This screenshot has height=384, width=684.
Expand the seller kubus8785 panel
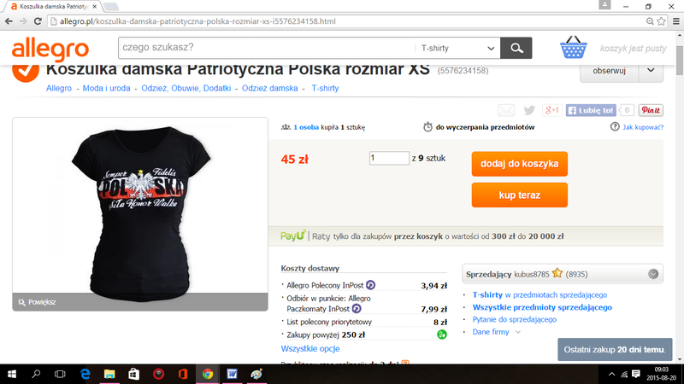652,274
